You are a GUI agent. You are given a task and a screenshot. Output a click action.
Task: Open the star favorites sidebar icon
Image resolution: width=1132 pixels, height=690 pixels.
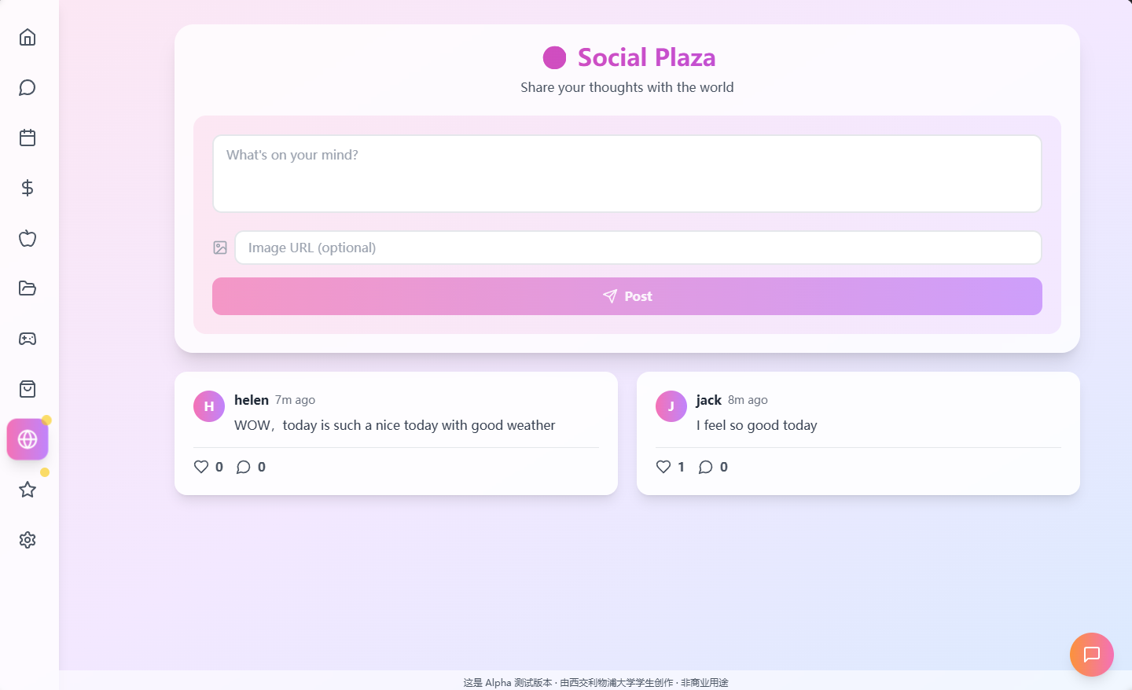click(28, 490)
